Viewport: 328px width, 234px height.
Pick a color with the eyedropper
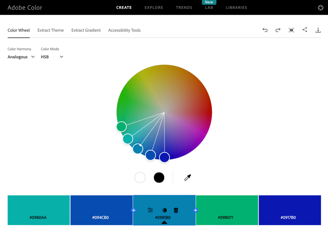[x=187, y=177]
